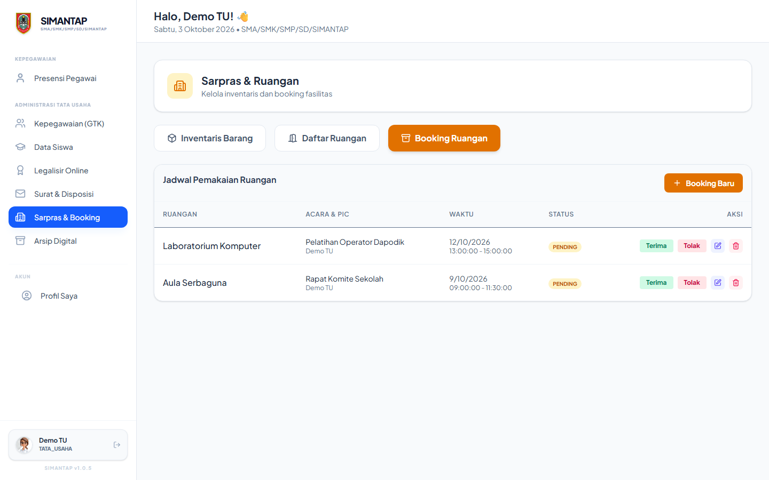The image size is (769, 480).
Task: Click the STATUS column header
Action: pos(561,214)
